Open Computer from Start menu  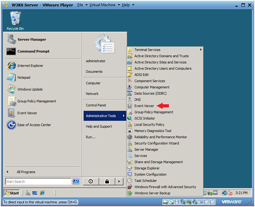click(93, 83)
